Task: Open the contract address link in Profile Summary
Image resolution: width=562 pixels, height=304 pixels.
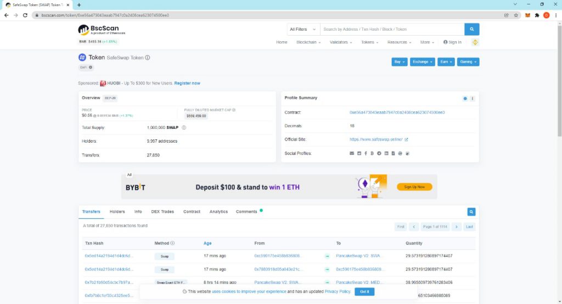Action: click(397, 112)
